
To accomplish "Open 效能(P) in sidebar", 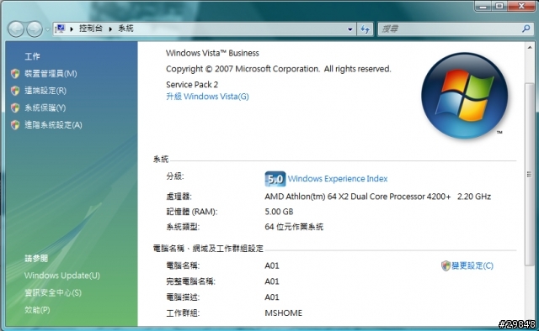I will tap(37, 310).
